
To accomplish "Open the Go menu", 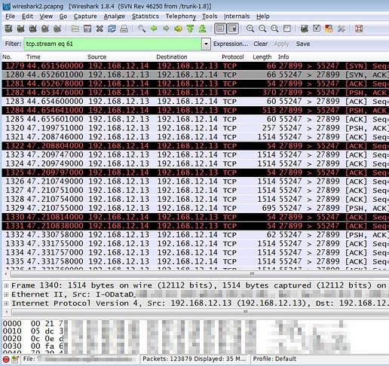I will pos(63,17).
